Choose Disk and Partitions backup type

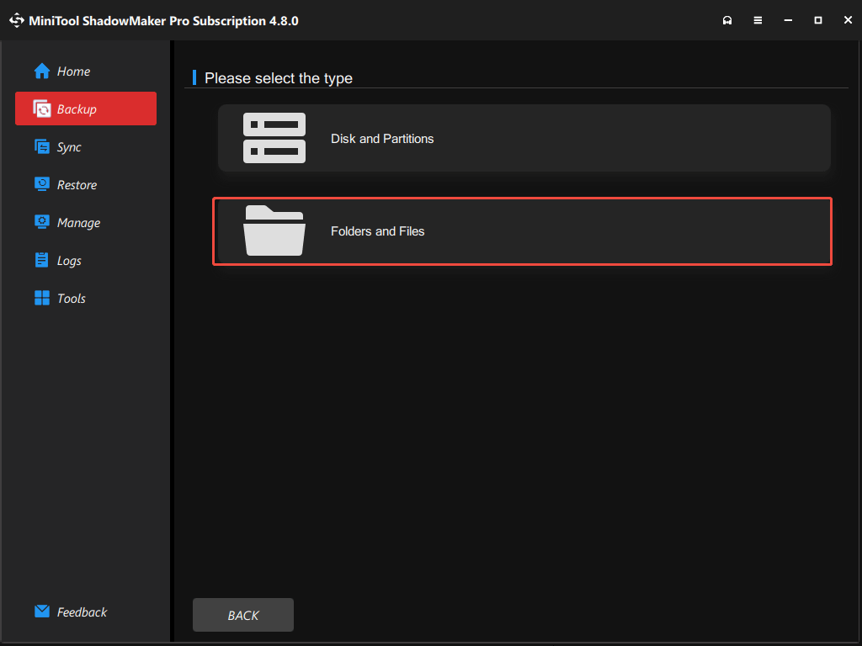pyautogui.click(x=522, y=138)
